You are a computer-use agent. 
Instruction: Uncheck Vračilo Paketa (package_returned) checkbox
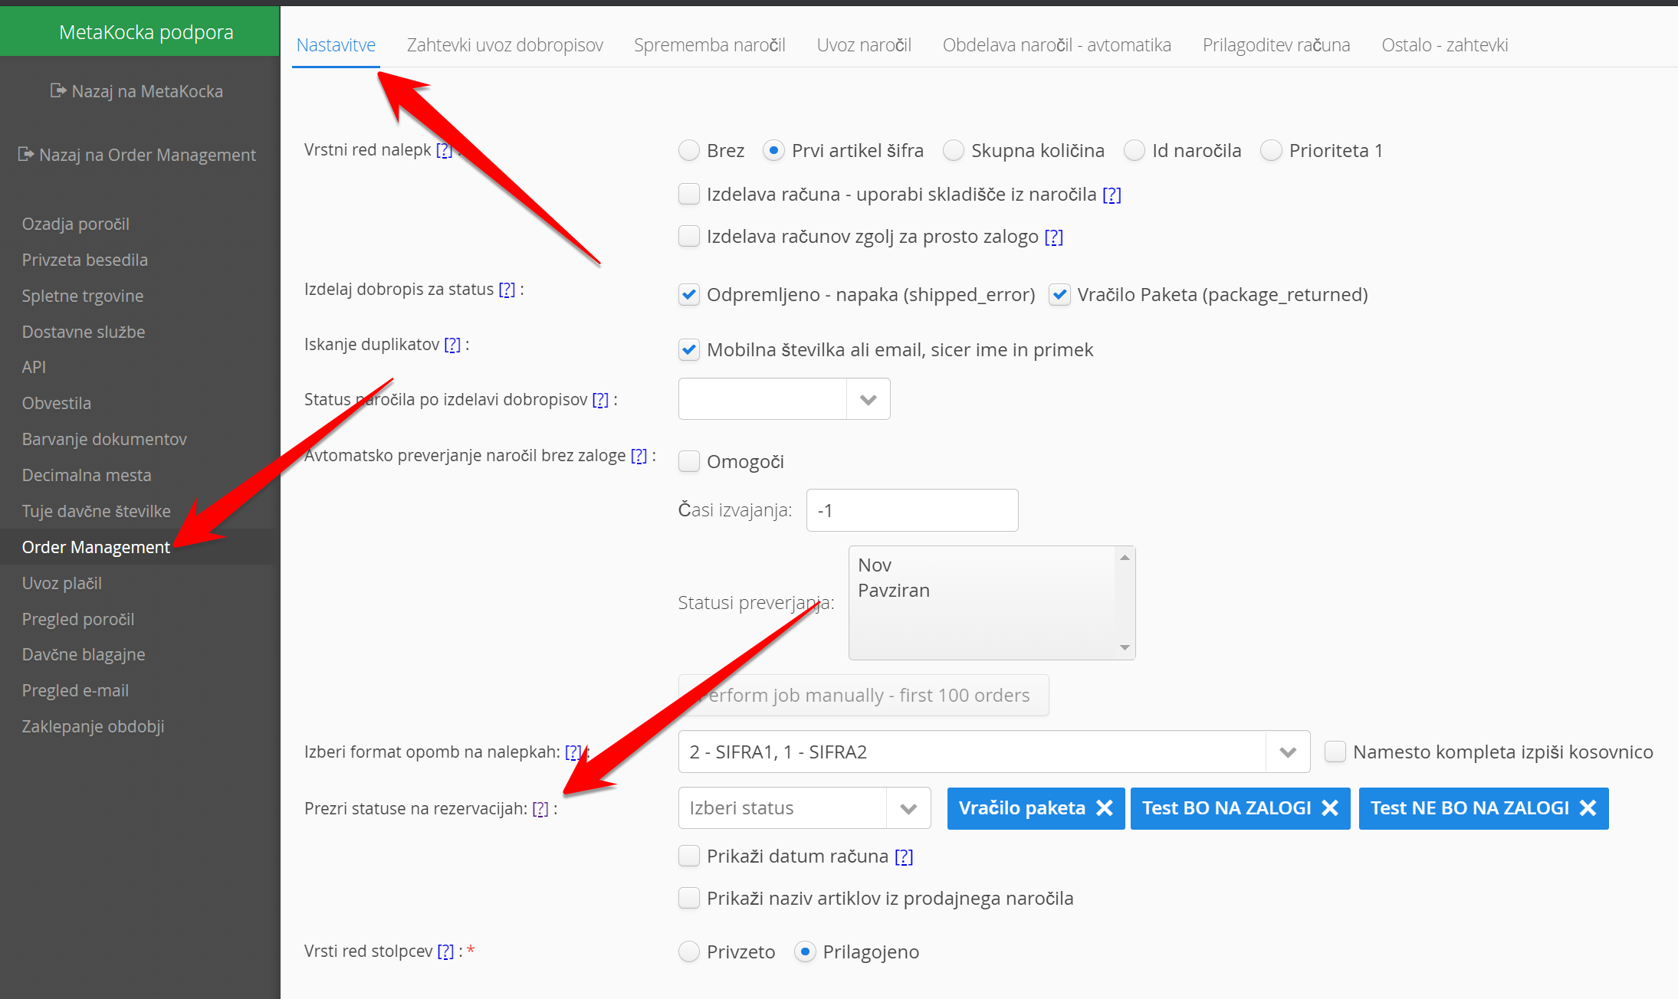(x=1059, y=295)
